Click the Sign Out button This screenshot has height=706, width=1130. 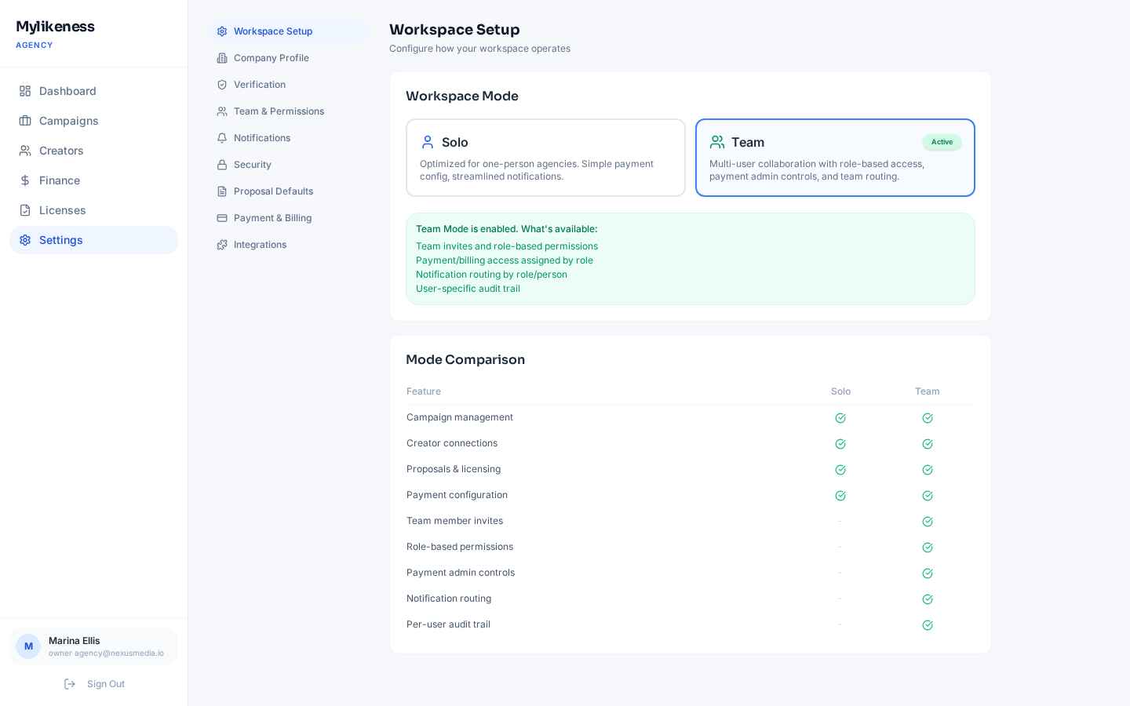(x=93, y=684)
